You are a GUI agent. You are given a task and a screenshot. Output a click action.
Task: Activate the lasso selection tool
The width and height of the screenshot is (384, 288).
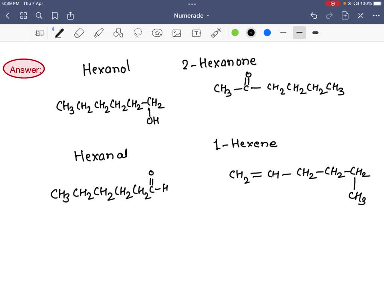[x=137, y=33]
